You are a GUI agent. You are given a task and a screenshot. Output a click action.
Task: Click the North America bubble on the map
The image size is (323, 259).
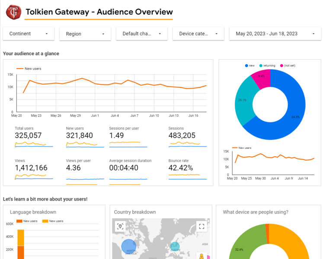[128, 246]
